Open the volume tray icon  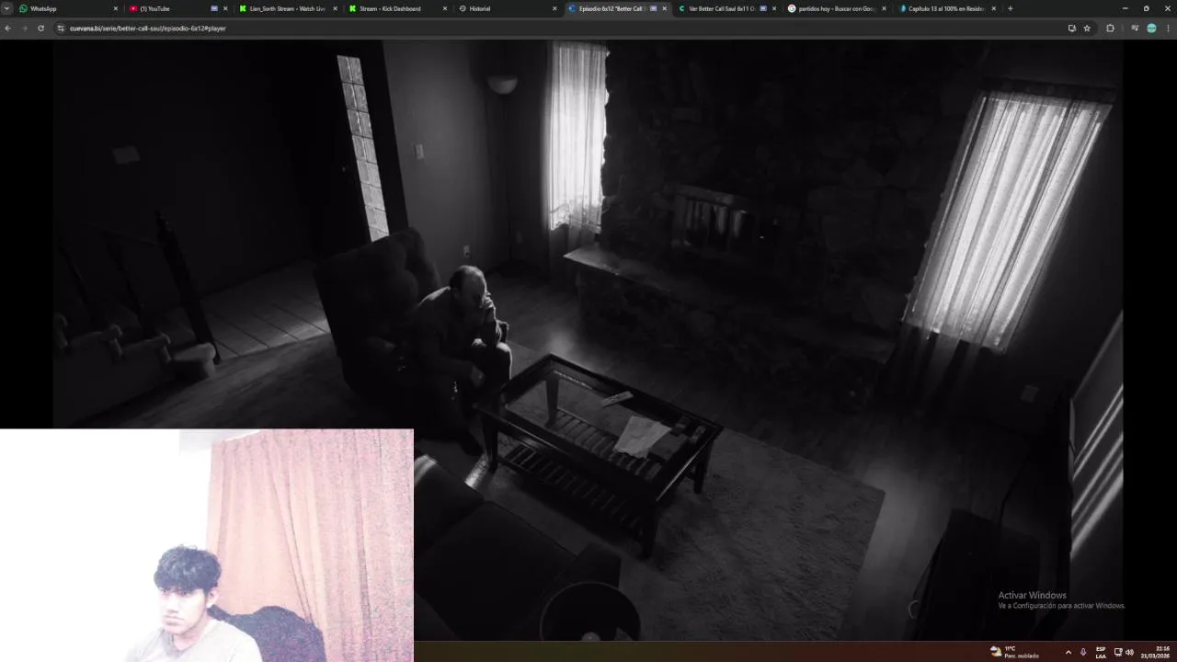click(x=1129, y=652)
